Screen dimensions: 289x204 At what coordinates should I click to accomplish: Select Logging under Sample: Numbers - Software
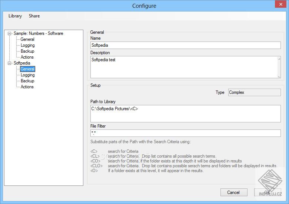tap(27, 45)
